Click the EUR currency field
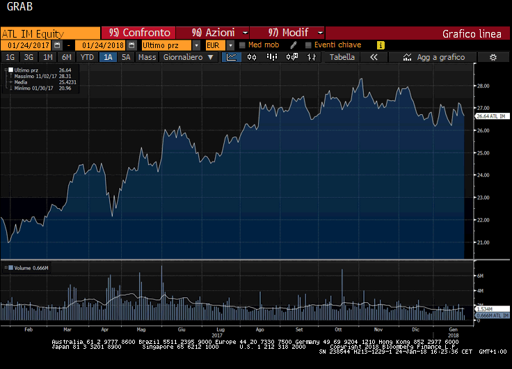Viewport: 512px width, 369px height. (215, 45)
